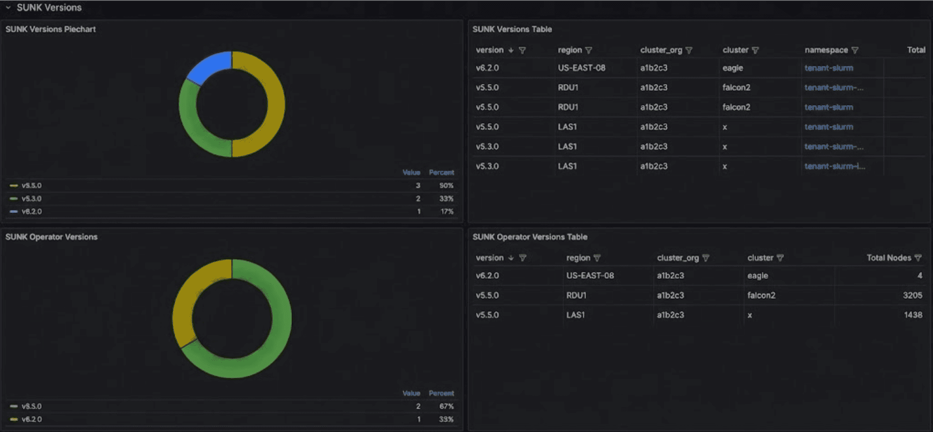
Task: Select US-EAST-08 cell in SUNK Versions Table
Action: [582, 68]
